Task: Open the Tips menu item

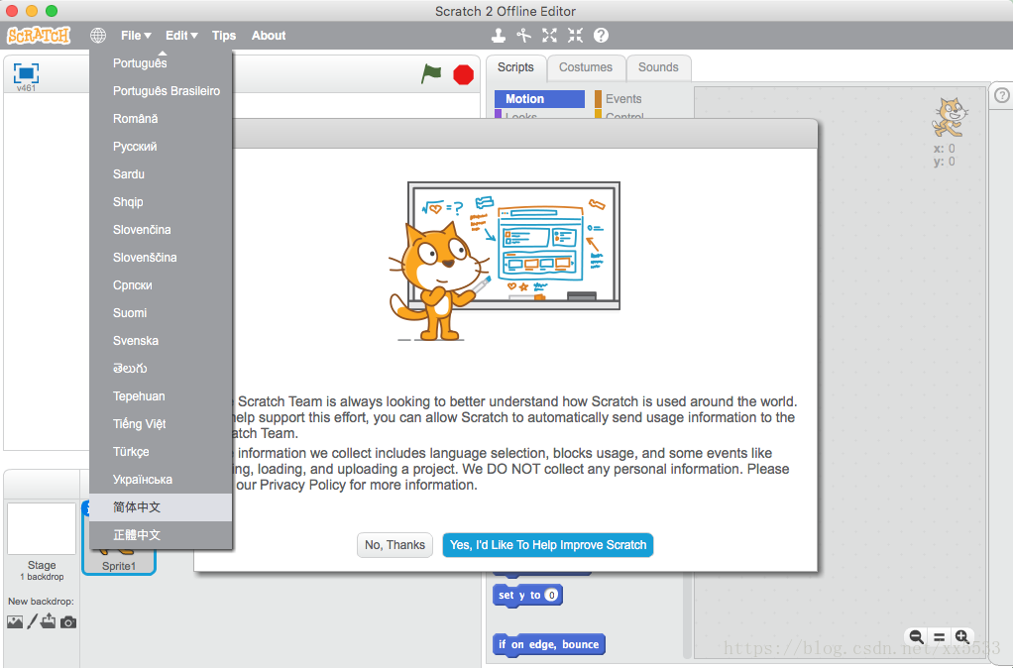Action: (x=224, y=36)
